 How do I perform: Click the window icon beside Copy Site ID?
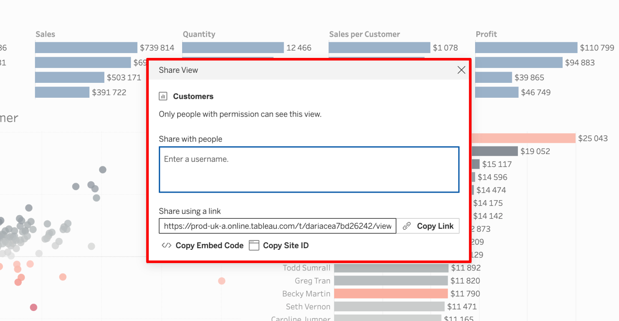254,245
